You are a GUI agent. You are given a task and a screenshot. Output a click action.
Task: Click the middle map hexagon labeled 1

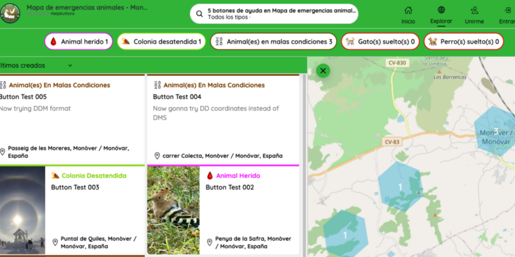pos(400,187)
